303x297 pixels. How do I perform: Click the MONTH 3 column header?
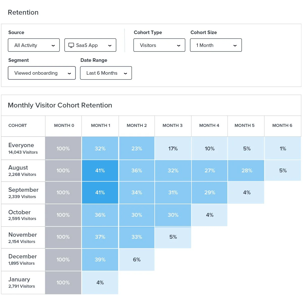coord(173,125)
